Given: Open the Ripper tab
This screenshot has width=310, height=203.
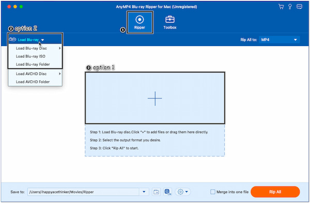Looking at the screenshot, I should point(140,22).
